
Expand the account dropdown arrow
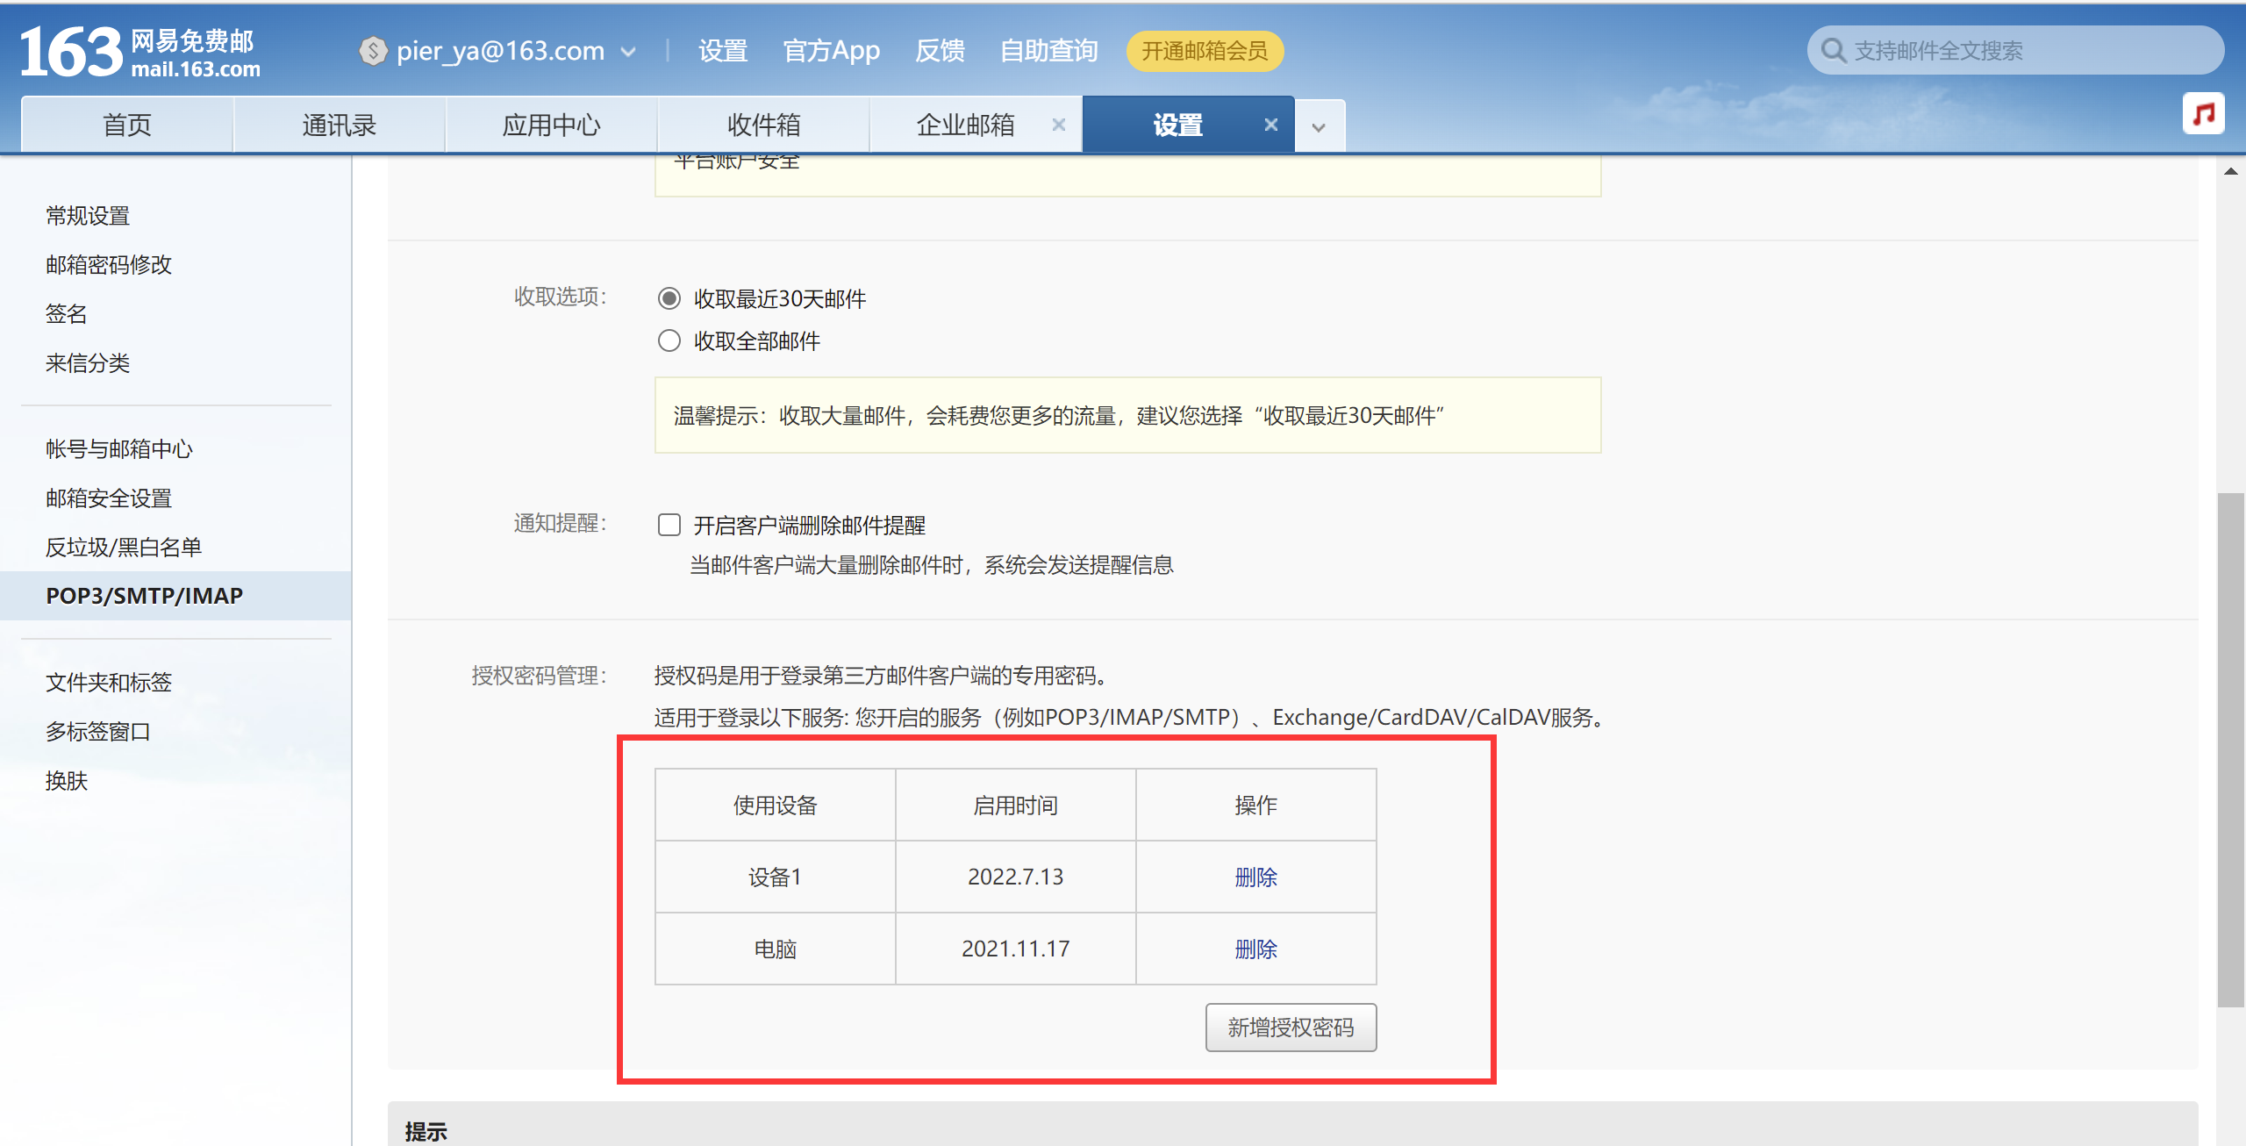628,52
